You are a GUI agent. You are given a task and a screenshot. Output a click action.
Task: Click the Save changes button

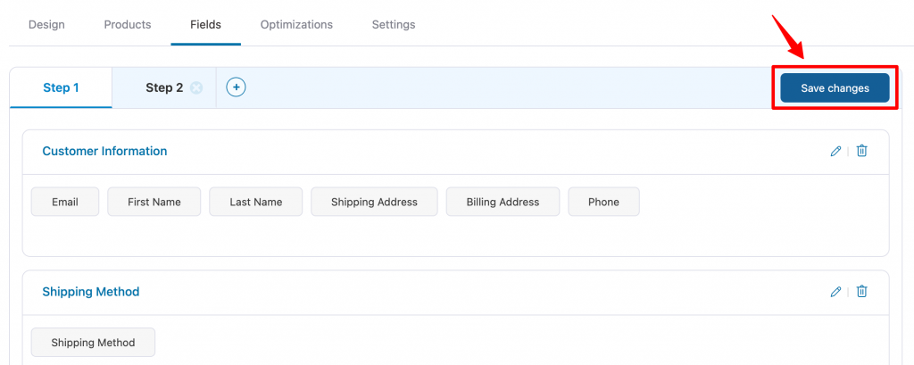[835, 88]
